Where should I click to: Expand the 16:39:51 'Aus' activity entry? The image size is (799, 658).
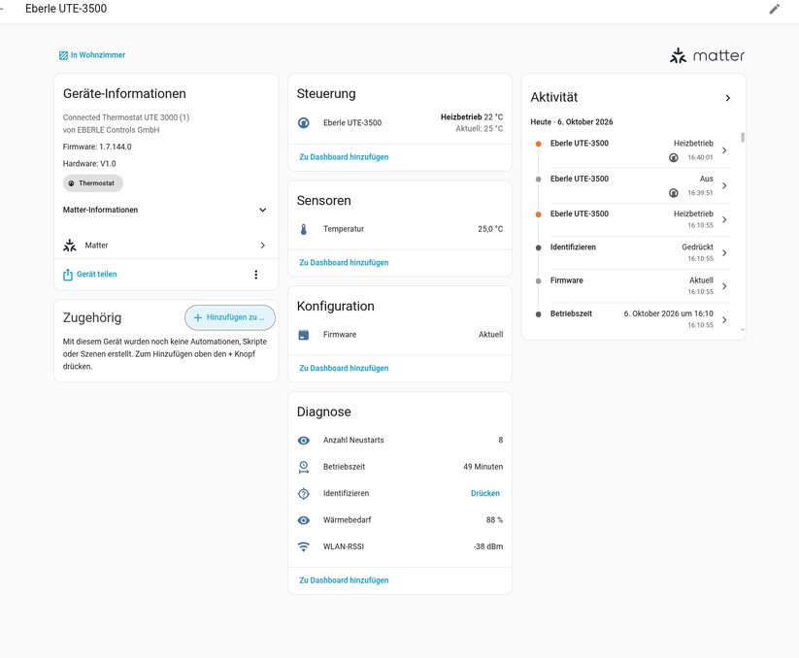point(724,186)
